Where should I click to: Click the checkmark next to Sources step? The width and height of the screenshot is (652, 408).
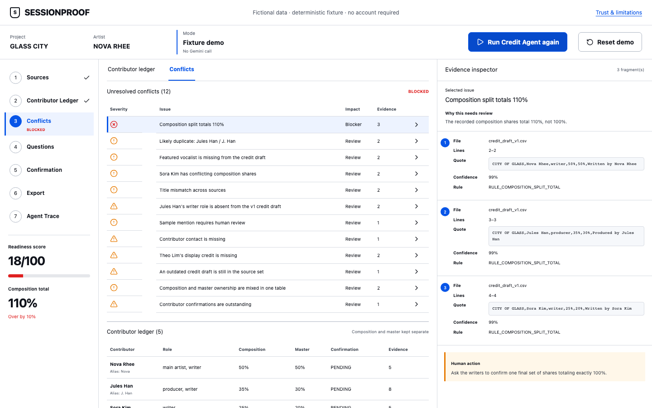[x=86, y=78]
